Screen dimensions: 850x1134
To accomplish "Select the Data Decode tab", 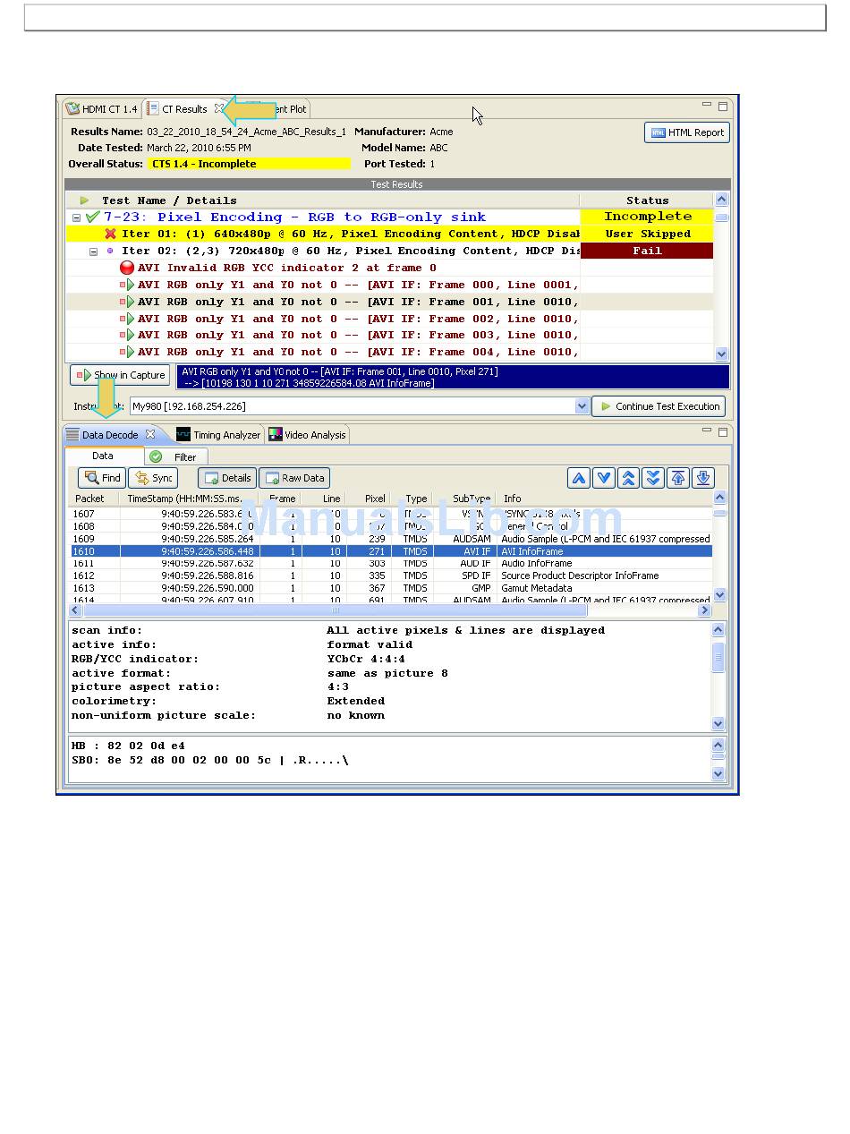I will (112, 435).
